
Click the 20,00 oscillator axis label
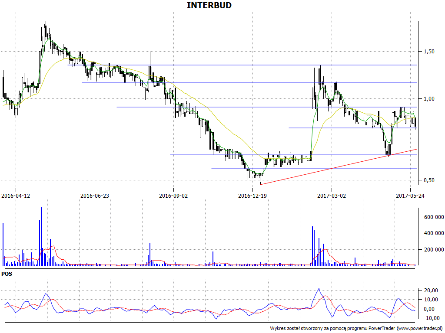[x=431, y=291]
